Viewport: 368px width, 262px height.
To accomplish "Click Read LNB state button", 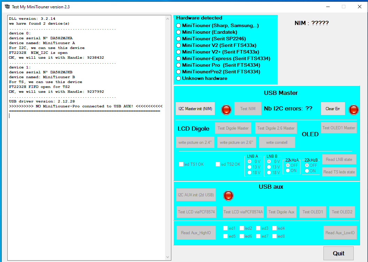I will tap(339, 159).
